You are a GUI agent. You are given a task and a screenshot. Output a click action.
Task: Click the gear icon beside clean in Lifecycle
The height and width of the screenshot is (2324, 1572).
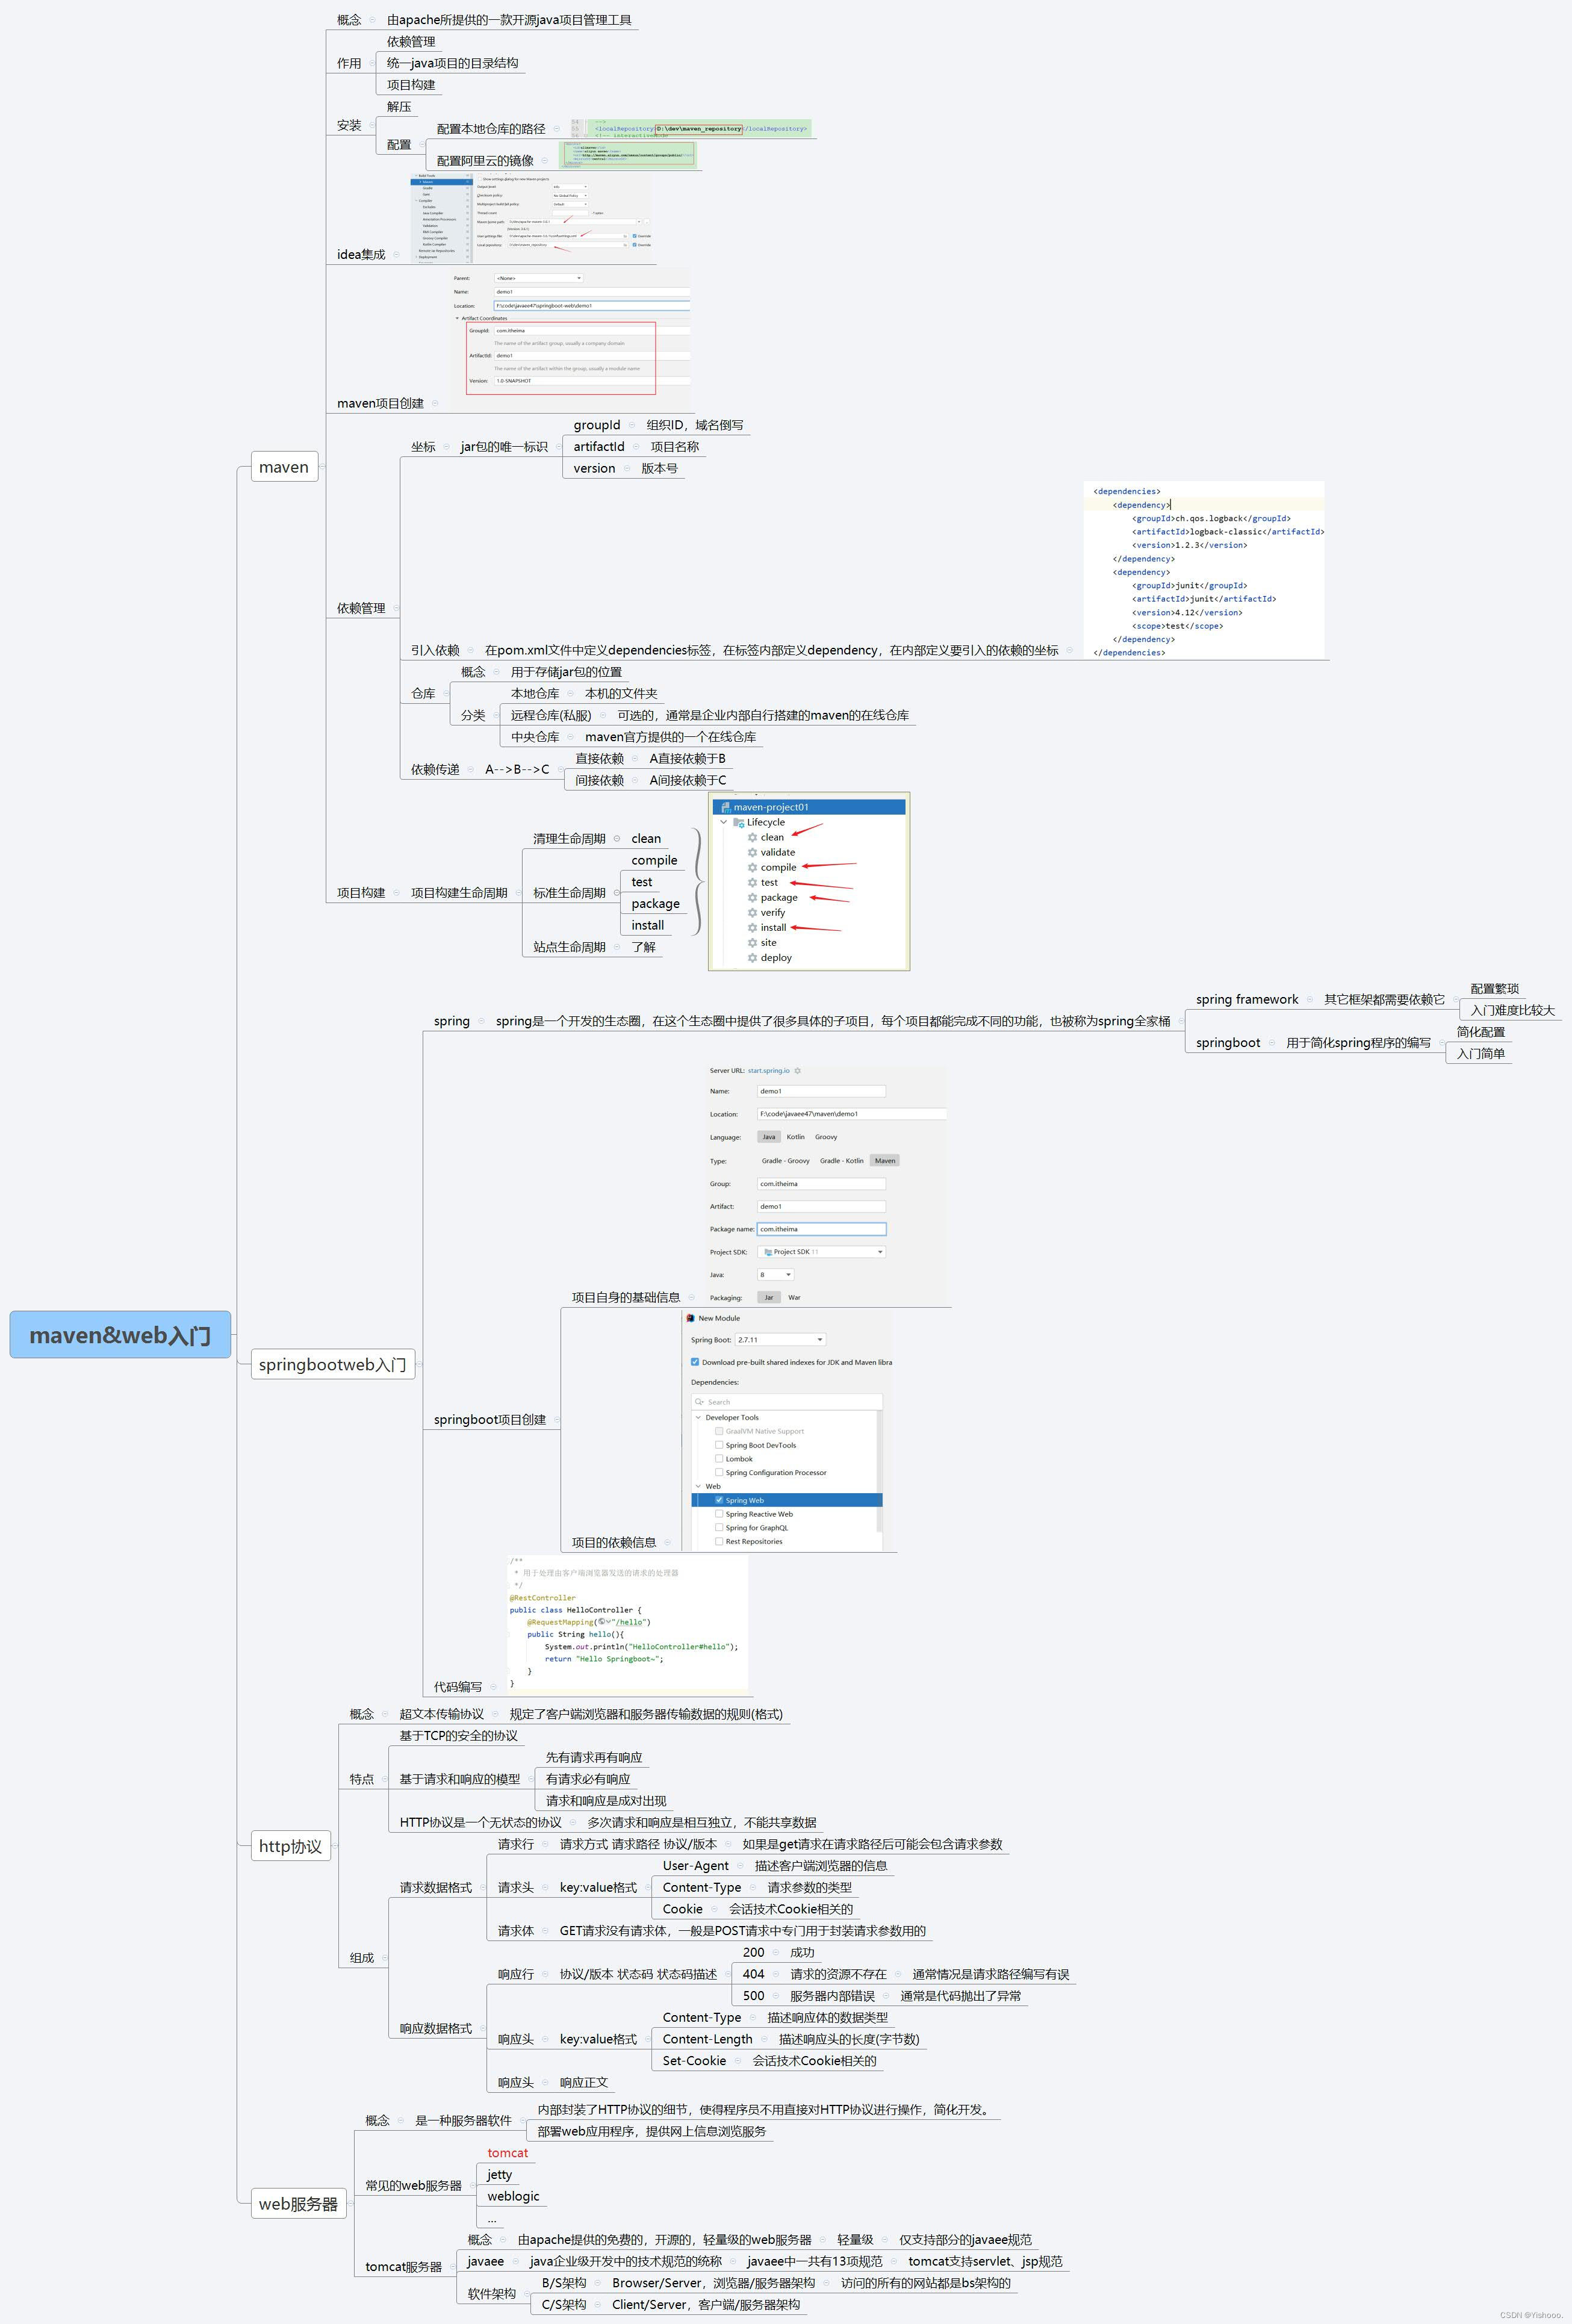[752, 837]
